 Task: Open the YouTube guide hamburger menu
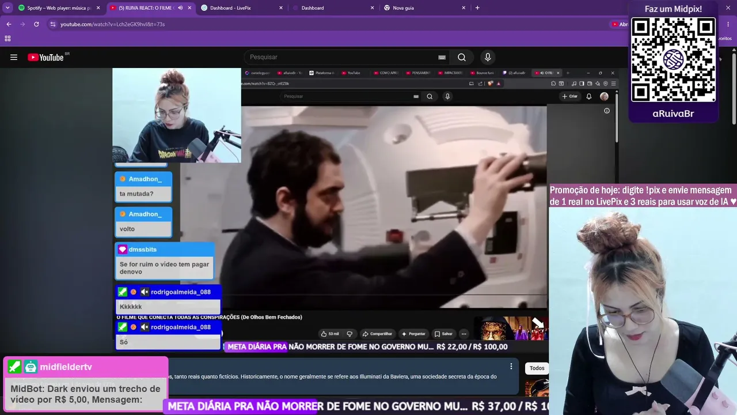pos(14,57)
